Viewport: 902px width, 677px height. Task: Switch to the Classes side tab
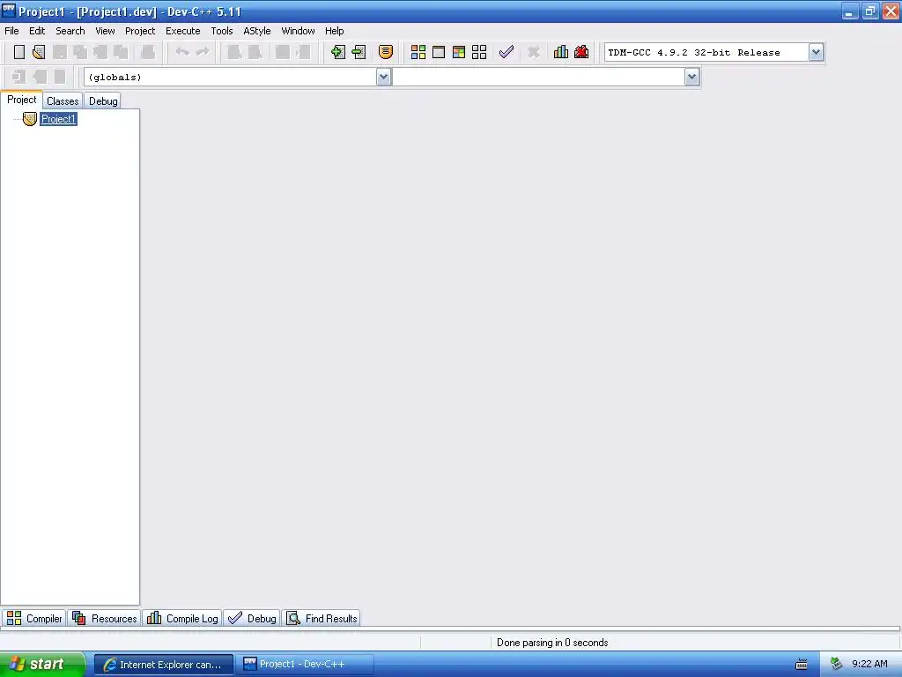(63, 100)
